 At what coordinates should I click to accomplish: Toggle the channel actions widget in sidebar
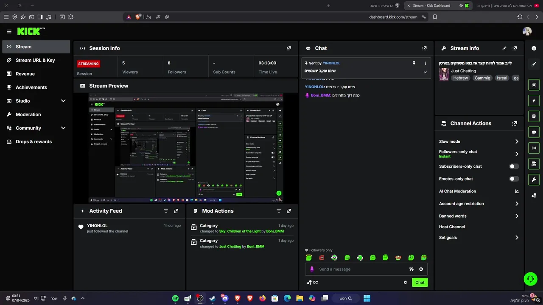[x=534, y=164]
